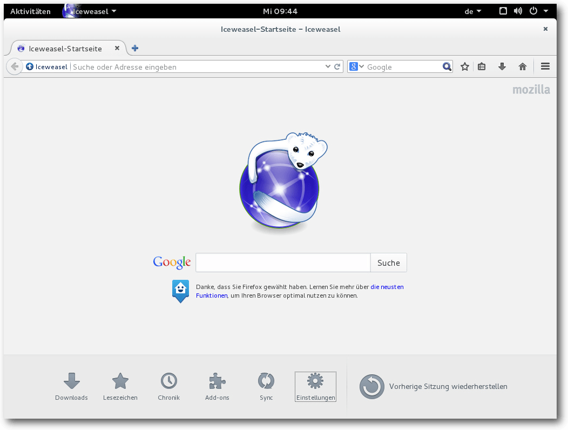568x430 pixels.
Task: Open Downloads from the bottom launcher
Action: (71, 386)
